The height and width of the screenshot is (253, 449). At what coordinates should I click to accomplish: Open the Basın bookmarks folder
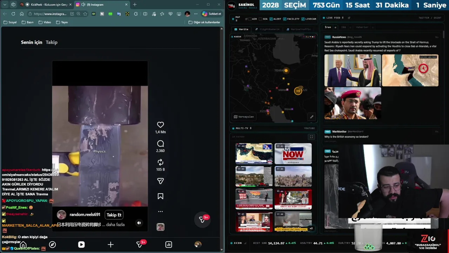(28, 22)
